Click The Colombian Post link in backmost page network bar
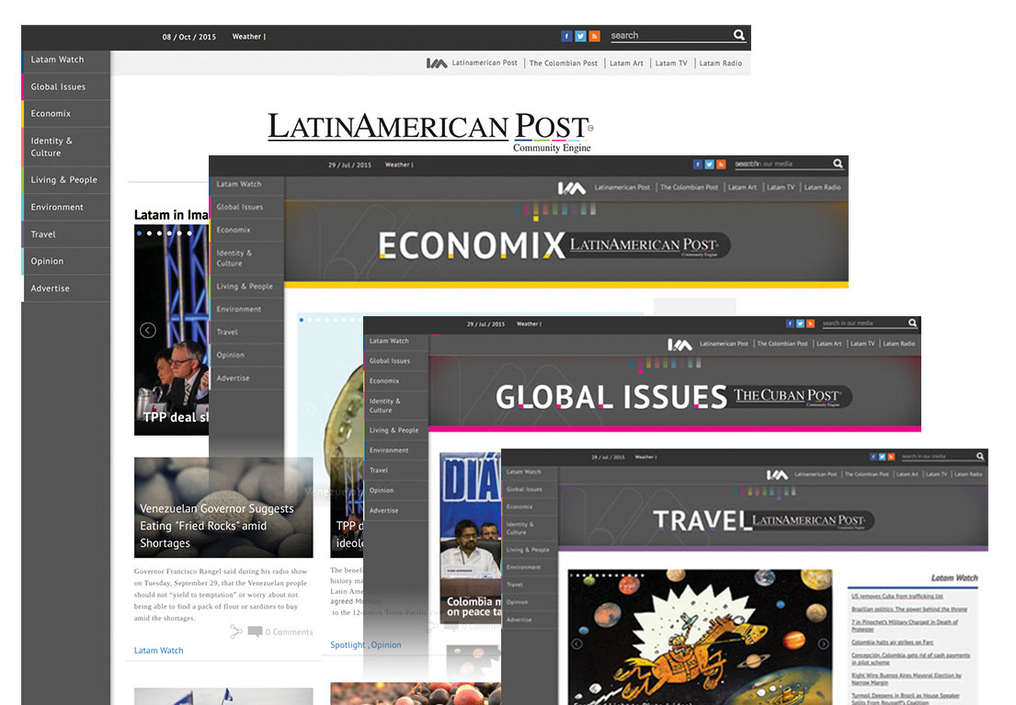This screenshot has width=1016, height=705. click(563, 63)
